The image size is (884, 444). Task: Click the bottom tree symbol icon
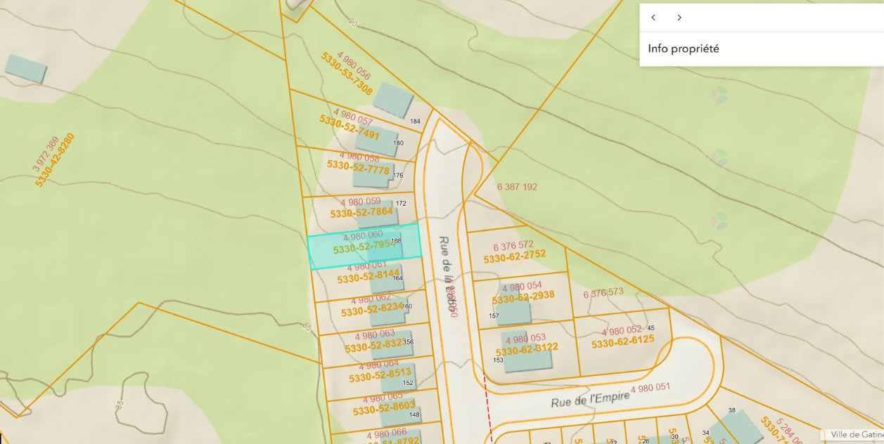[x=718, y=221]
